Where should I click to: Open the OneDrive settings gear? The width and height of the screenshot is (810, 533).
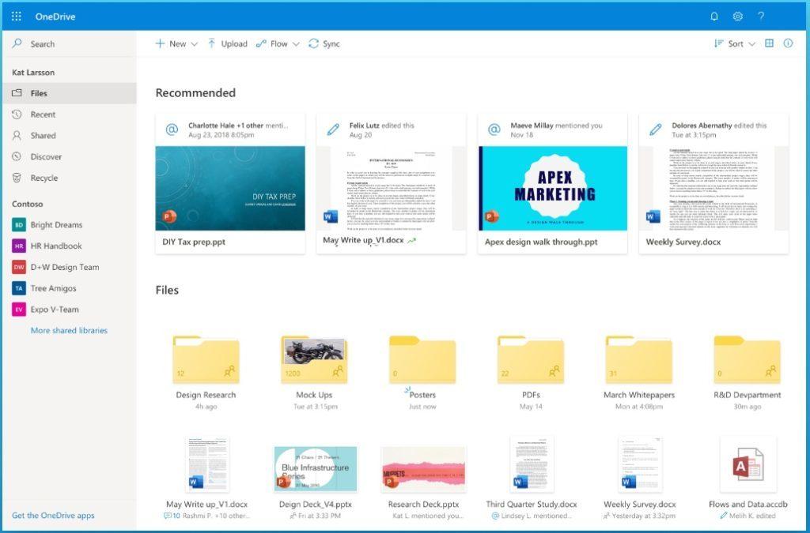738,16
